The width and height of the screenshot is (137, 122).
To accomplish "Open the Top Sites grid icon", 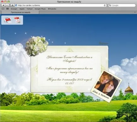I will [8, 9].
